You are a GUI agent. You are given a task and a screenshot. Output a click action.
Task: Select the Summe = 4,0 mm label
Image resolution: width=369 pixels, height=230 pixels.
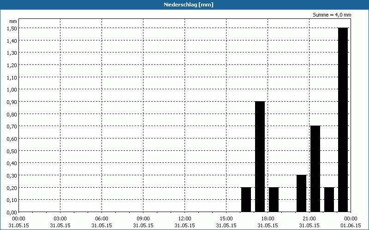(332, 15)
